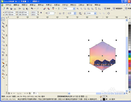
Task: Open the Undo history dropdown arrow
Action: pos(35,9)
